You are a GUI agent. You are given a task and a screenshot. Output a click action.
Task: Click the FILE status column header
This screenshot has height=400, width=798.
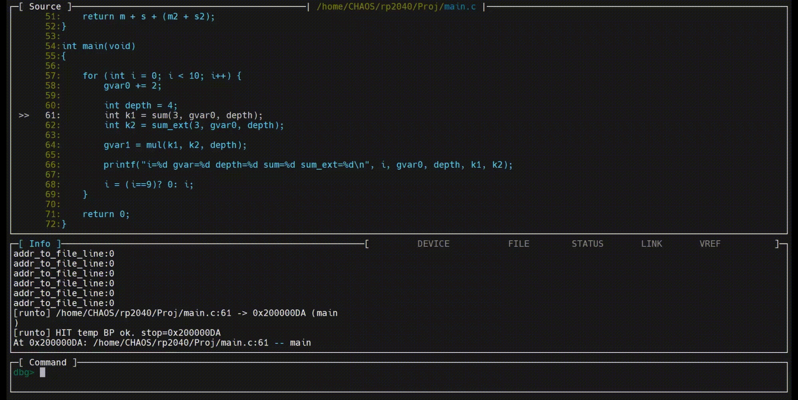pos(518,244)
